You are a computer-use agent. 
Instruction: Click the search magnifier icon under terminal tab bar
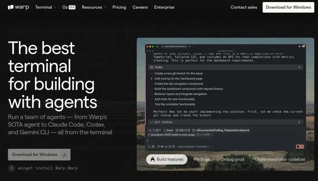(x=150, y=51)
